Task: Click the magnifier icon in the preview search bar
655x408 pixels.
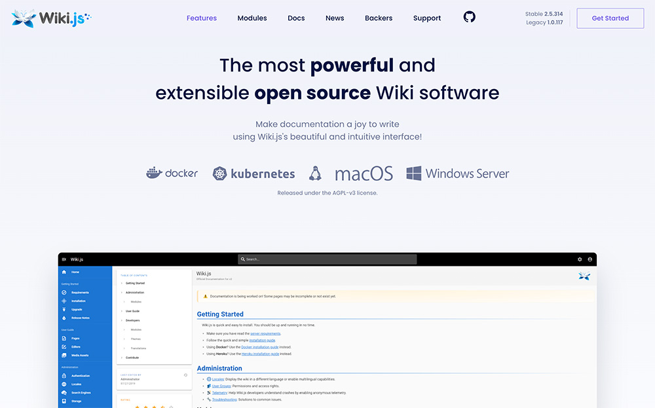Action: (x=243, y=259)
